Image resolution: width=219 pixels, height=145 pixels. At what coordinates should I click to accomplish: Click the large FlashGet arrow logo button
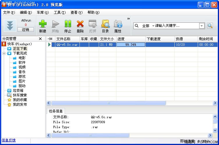click(10, 26)
